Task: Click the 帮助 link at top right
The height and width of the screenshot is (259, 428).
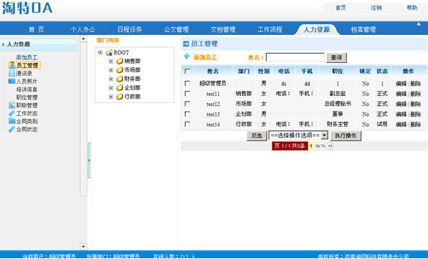Action: pos(412,8)
